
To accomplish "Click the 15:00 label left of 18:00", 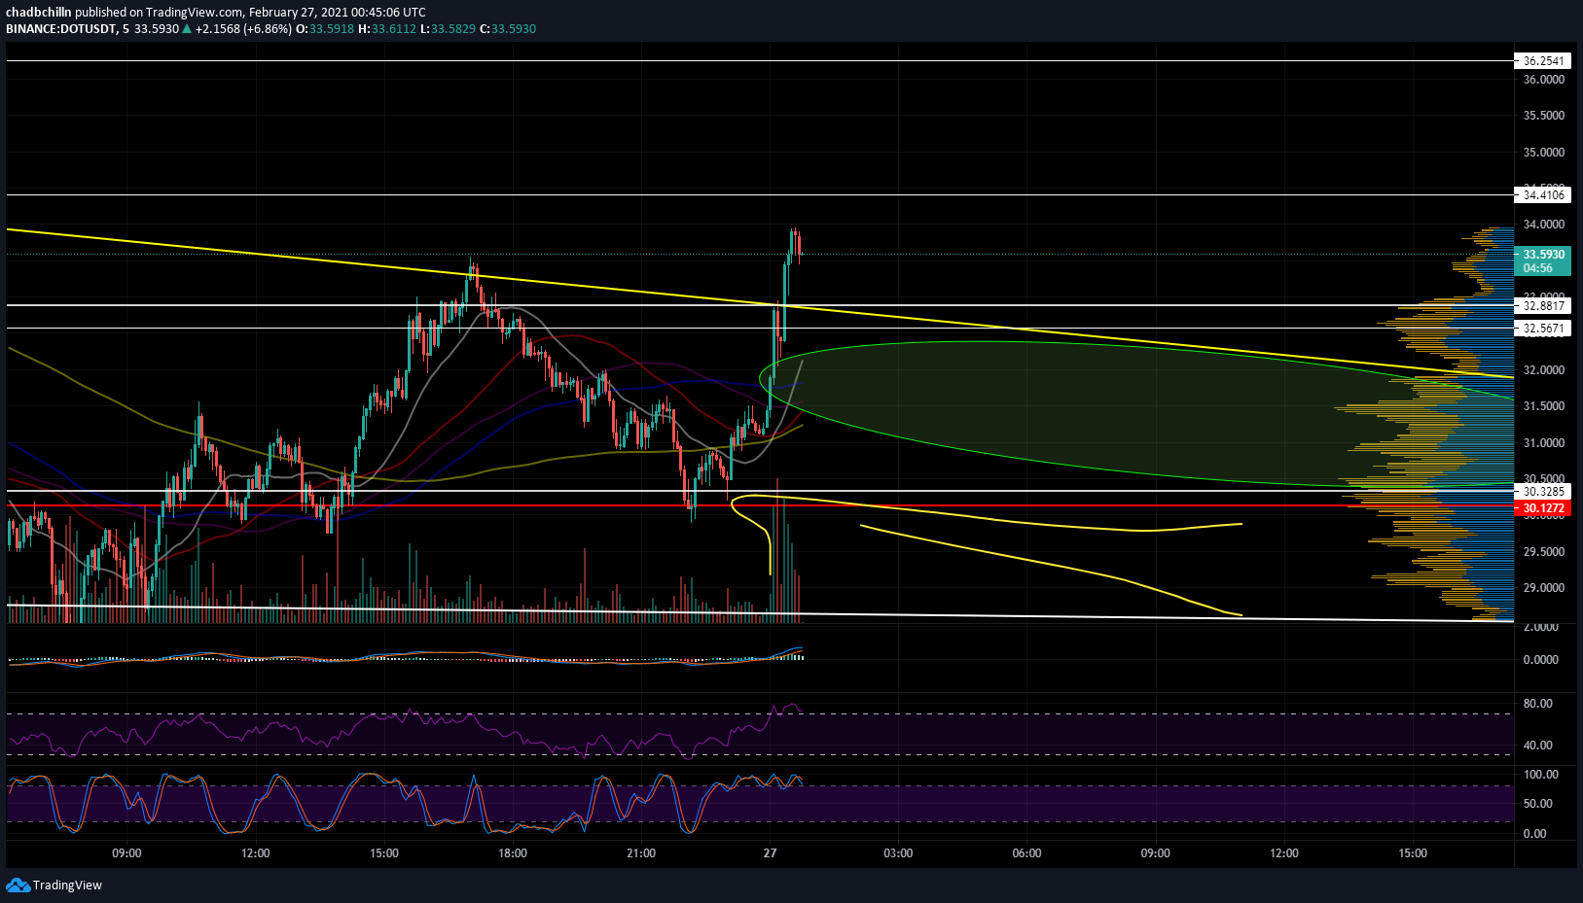I will pos(384,853).
